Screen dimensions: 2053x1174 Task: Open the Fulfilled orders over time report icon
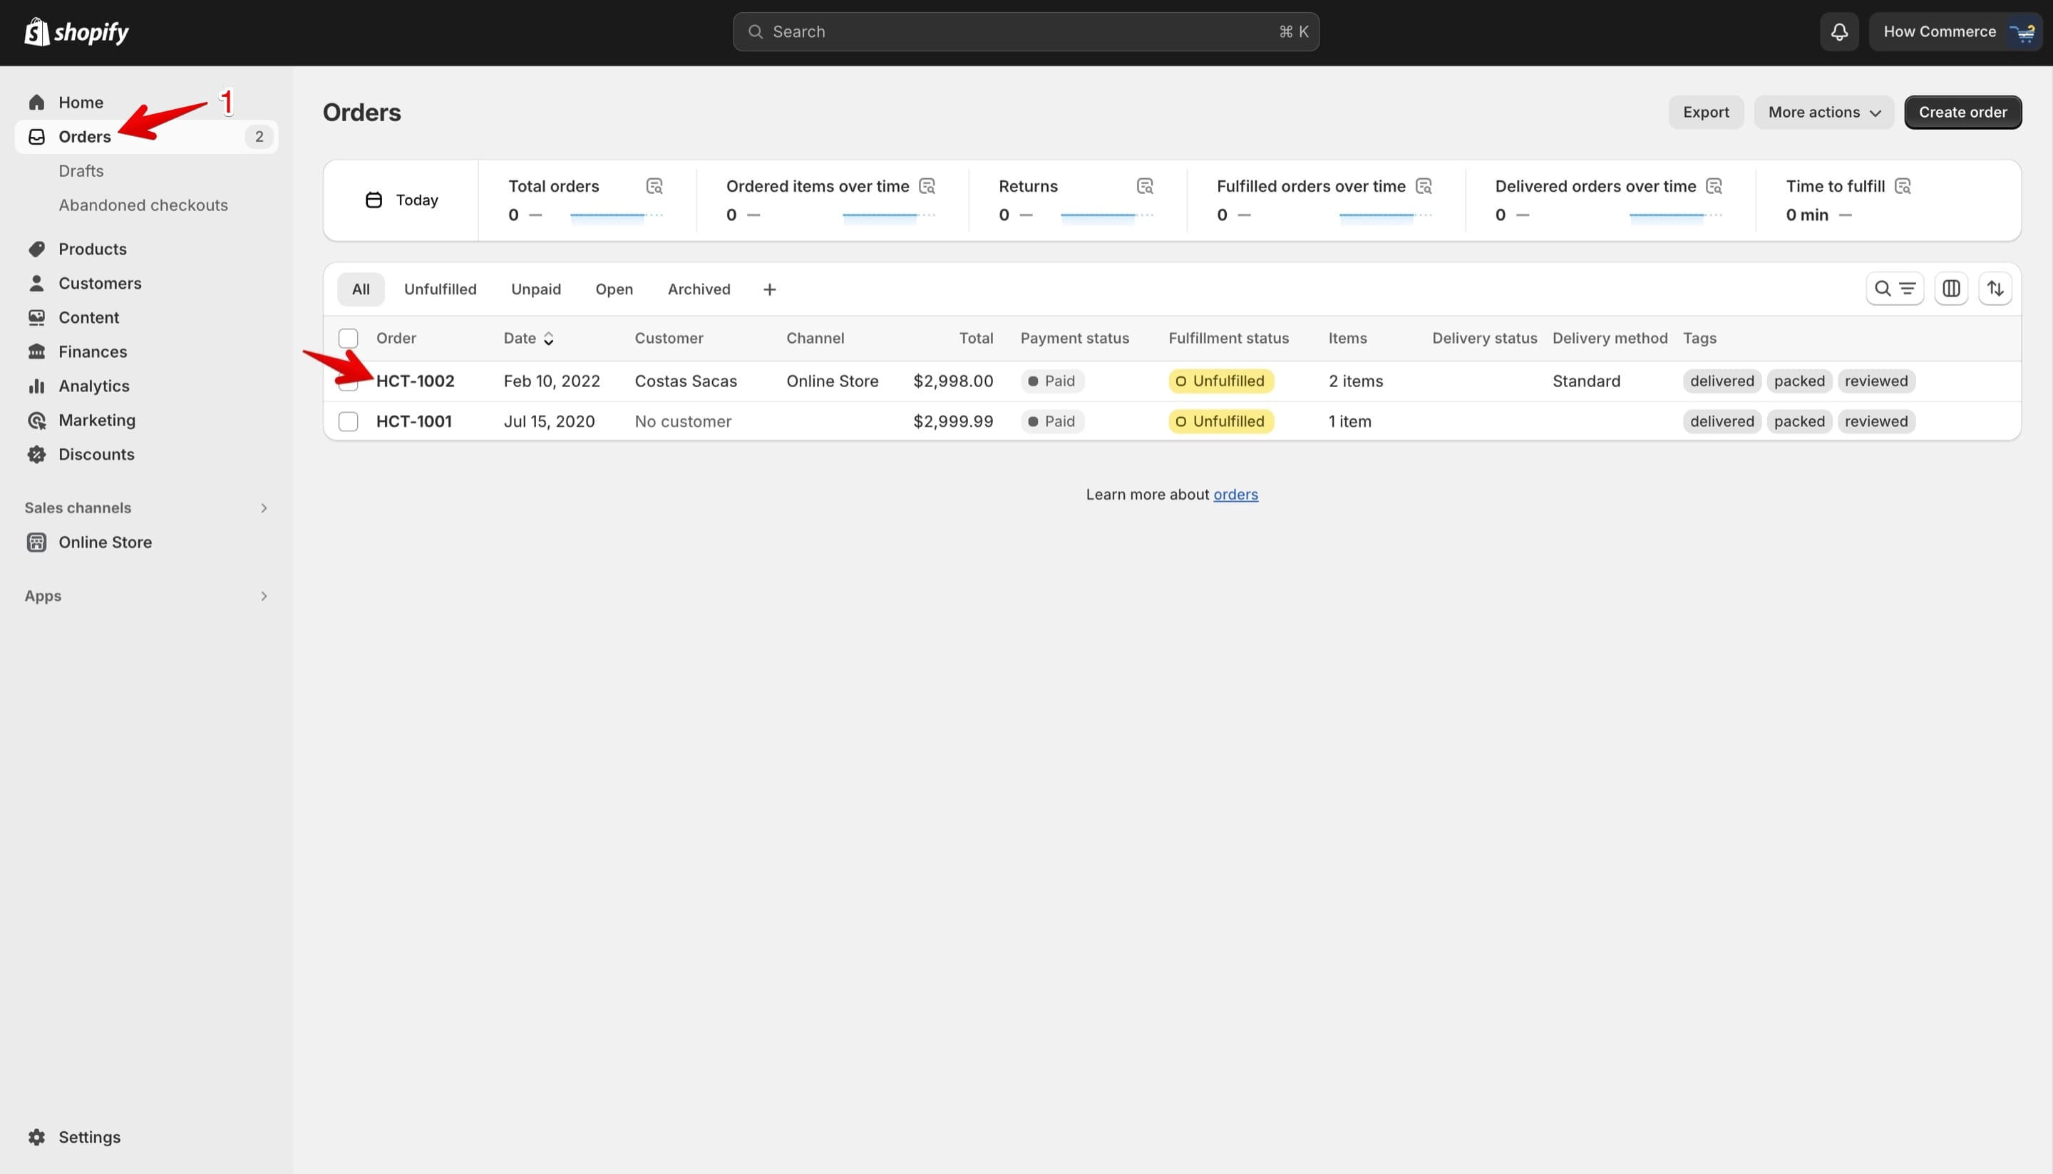point(1424,186)
